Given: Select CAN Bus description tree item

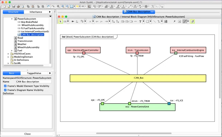Looking at the screenshot, I should [x=32, y=35].
